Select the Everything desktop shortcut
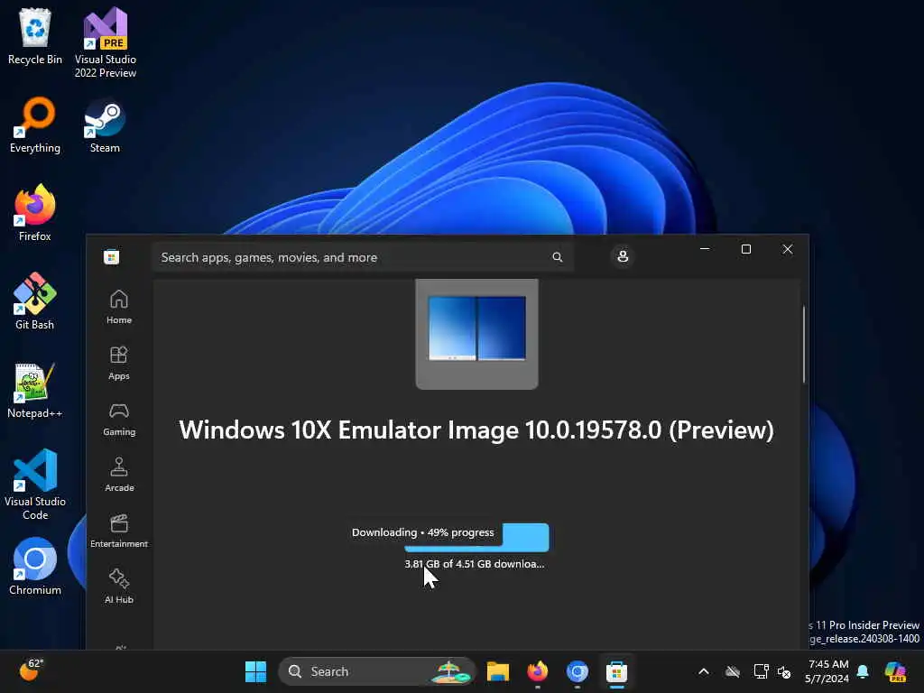 [35, 125]
